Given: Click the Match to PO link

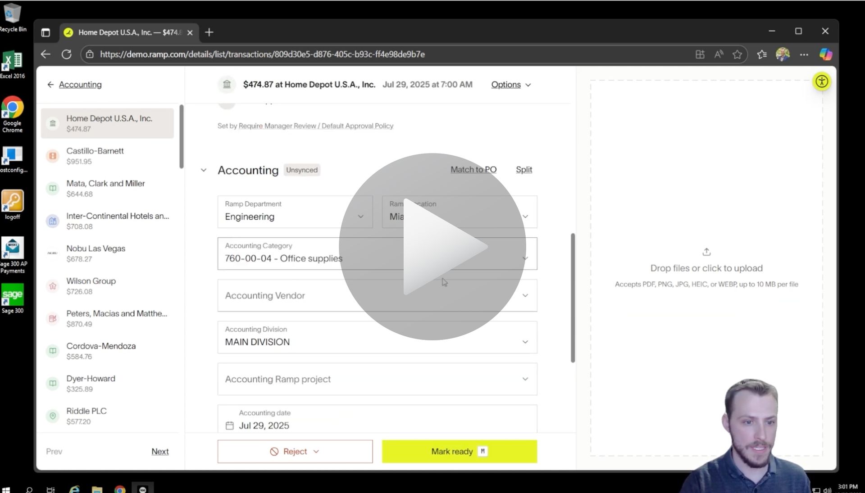Looking at the screenshot, I should (473, 170).
